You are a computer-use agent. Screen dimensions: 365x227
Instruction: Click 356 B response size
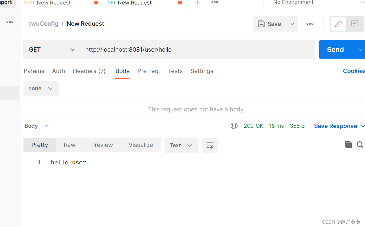(x=297, y=126)
